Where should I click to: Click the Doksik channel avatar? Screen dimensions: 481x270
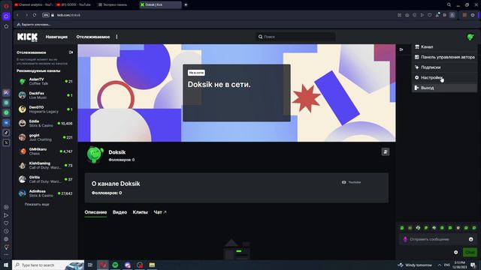pos(95,154)
